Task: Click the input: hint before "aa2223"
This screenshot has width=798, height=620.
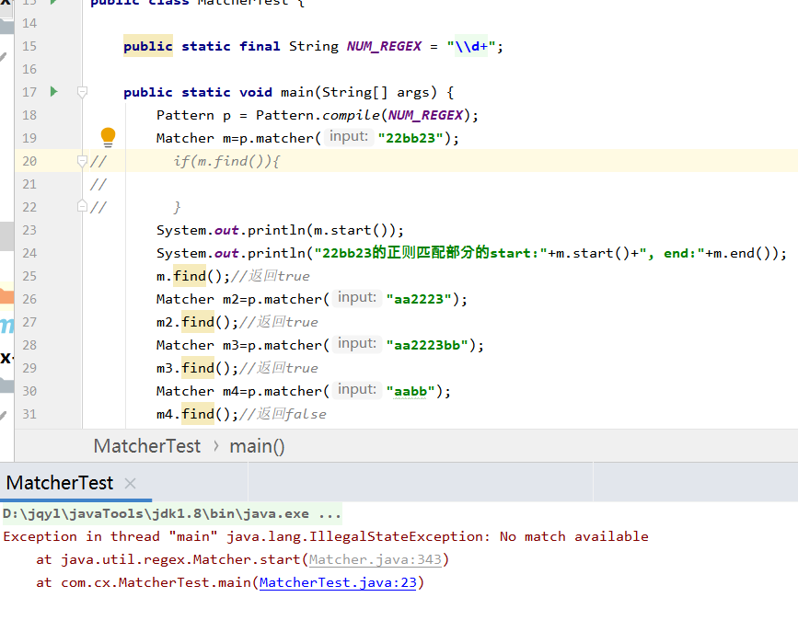Action: tap(357, 297)
